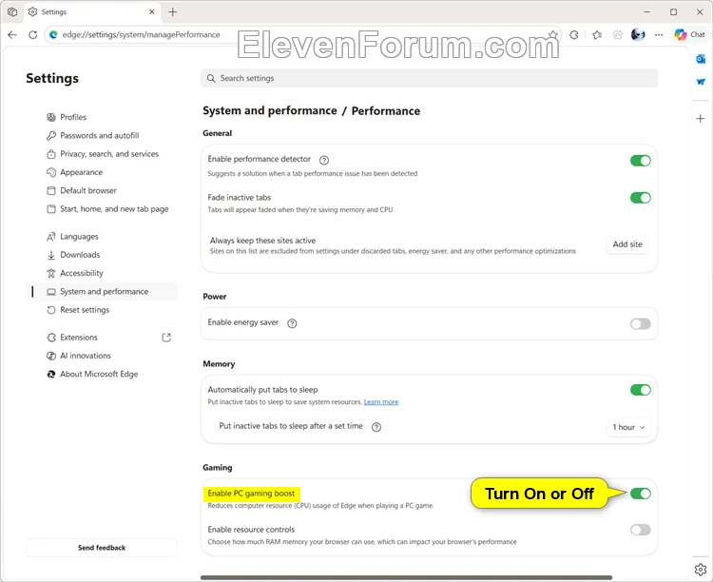This screenshot has height=582, width=713.
Task: Open Profiles settings
Action: pyautogui.click(x=103, y=117)
